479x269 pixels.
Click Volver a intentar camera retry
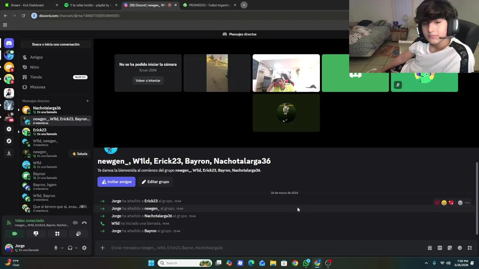148,81
